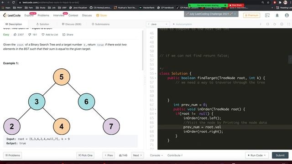Open Run Code options dropdown
This screenshot has width=292, height=164.
(265, 155)
